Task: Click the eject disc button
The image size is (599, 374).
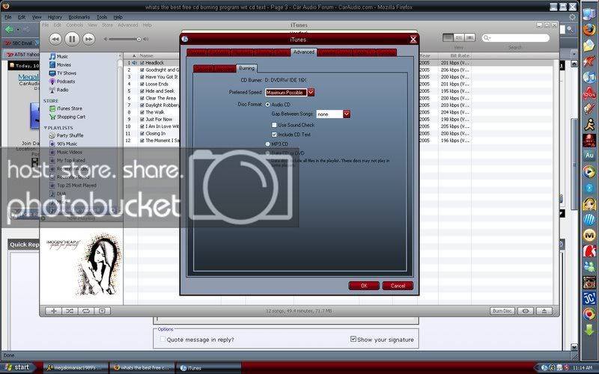Action: click(x=544, y=311)
